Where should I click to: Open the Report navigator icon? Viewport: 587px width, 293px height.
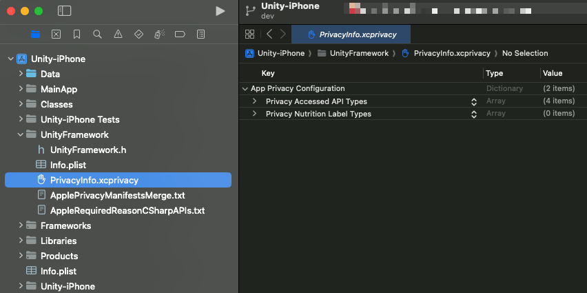click(x=200, y=34)
